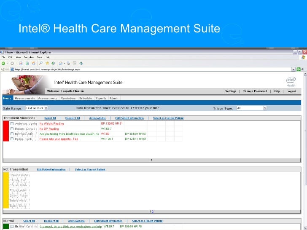Click the vertical scrollbar up arrow
Image resolution: width=307 pixels, height=230 pixels.
(305, 74)
